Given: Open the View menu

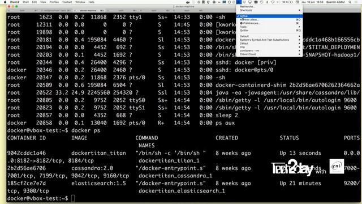Looking at the screenshot, I should (x=43, y=2).
